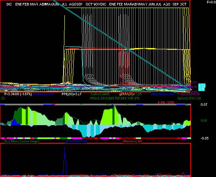Click the red text above oscillator panel

click(166, 102)
